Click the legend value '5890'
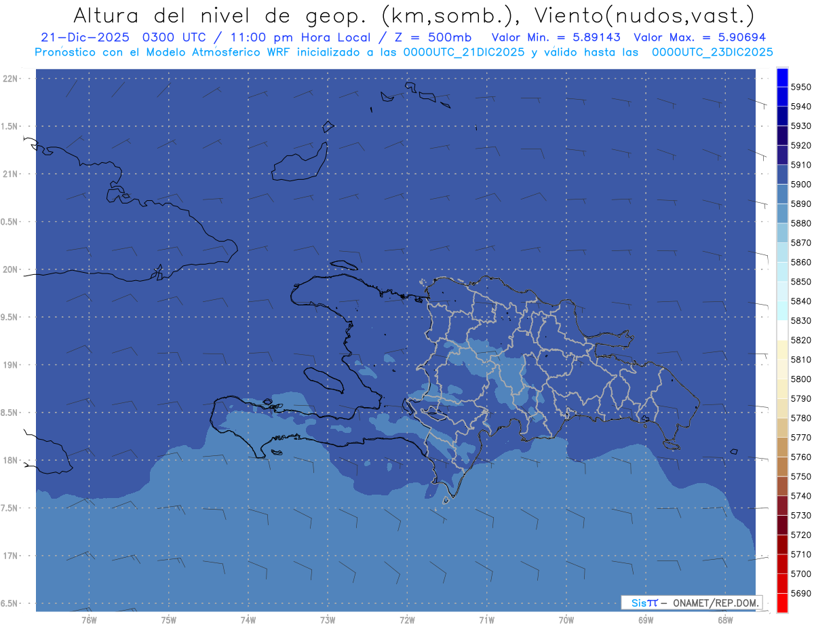This screenshot has height=629, width=814. click(x=801, y=204)
